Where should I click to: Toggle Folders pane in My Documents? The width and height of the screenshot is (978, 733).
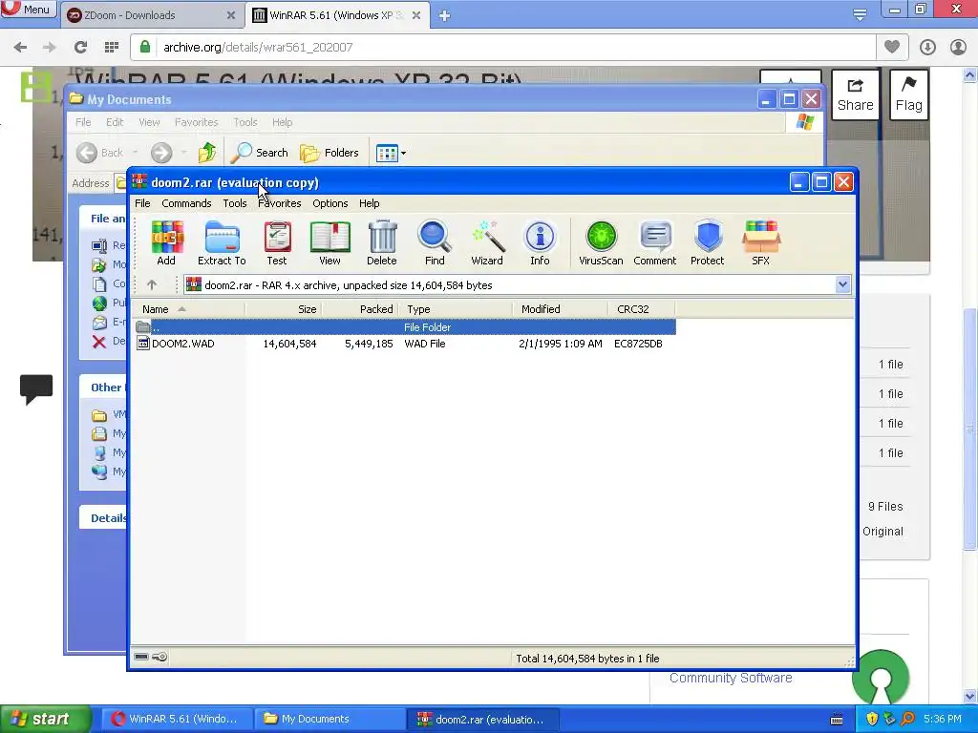click(x=330, y=152)
